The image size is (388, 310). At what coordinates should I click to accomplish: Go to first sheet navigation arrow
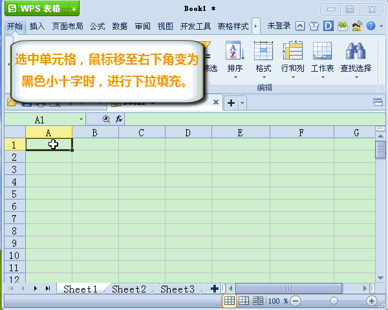[x=11, y=289]
